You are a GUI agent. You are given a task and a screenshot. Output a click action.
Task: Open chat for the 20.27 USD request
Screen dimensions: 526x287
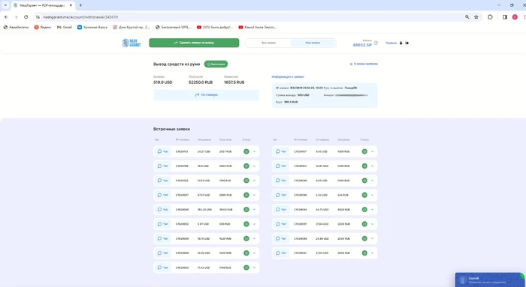[162, 151]
